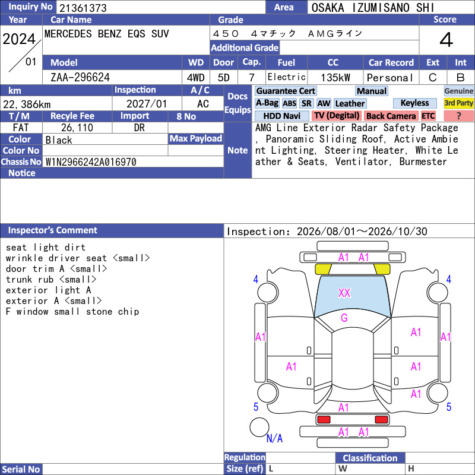The height and width of the screenshot is (475, 475).
Task: Select the Keyless equipment badge
Action: pyautogui.click(x=414, y=103)
